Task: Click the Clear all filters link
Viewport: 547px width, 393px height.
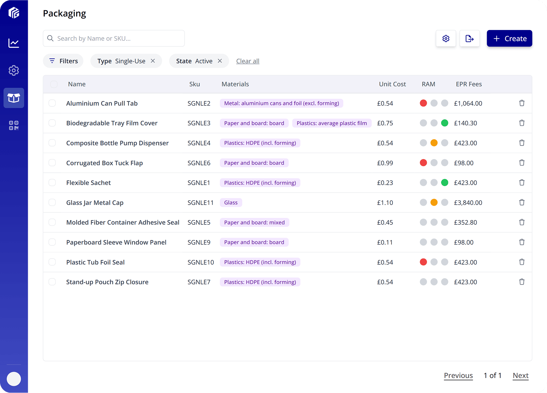Action: [248, 61]
